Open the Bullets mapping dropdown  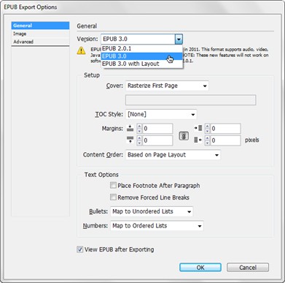point(152,211)
